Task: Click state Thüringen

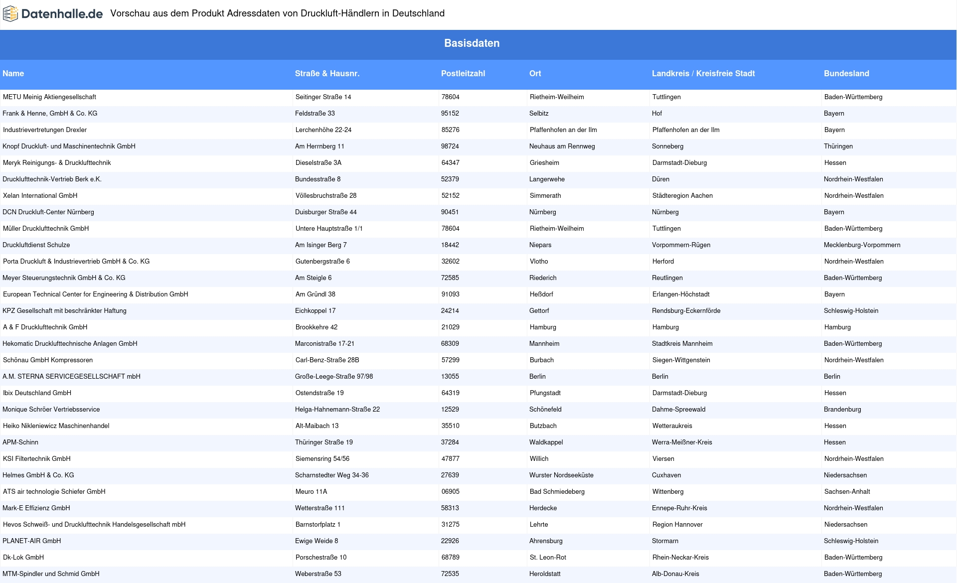Action: tap(838, 146)
